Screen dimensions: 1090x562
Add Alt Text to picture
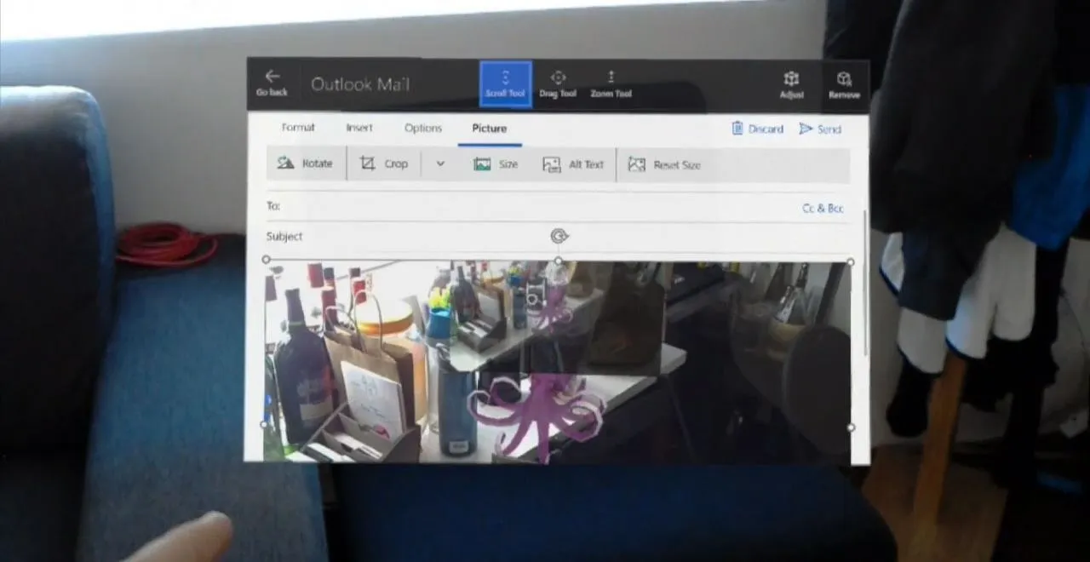tap(573, 164)
